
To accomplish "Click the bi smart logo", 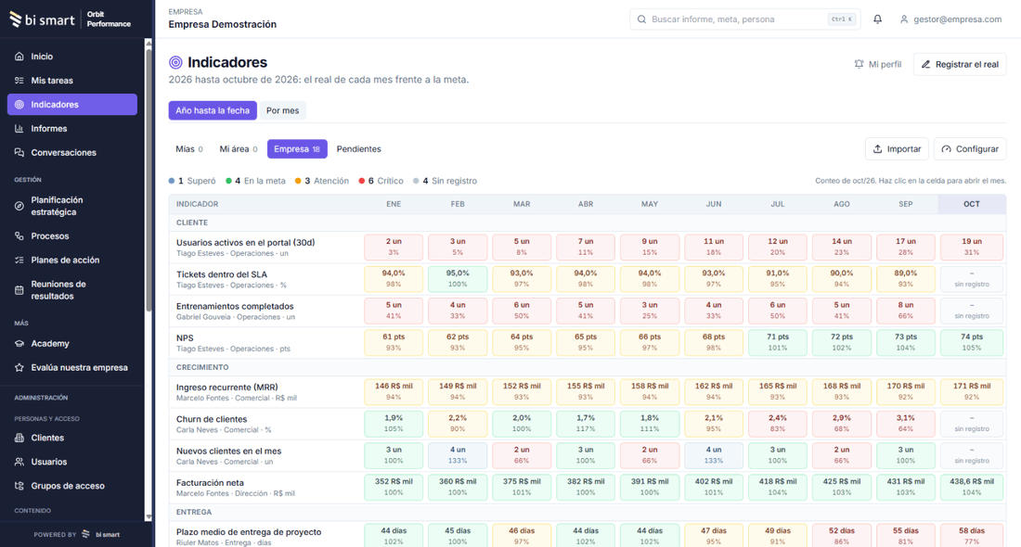I will 42,19.
